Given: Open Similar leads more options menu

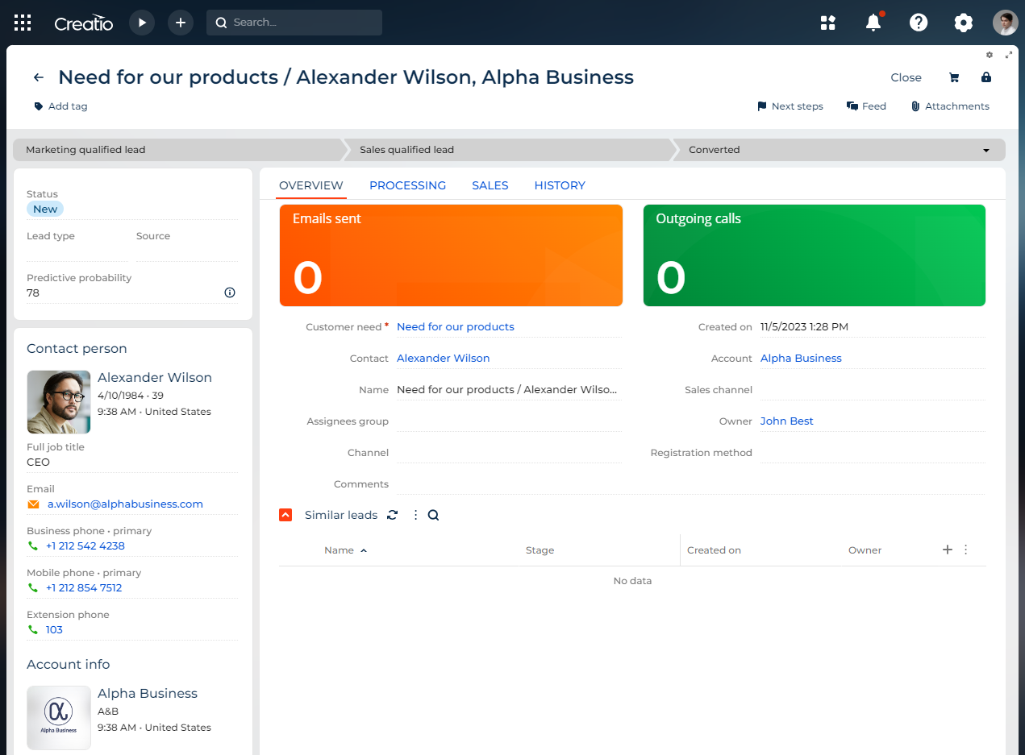Looking at the screenshot, I should pos(415,515).
